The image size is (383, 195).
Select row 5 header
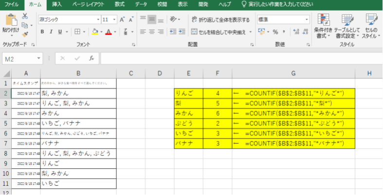6,123
